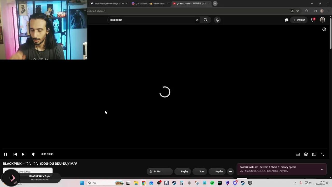The height and width of the screenshot is (187, 332).
Task: Click the video progress bar
Action: (165, 149)
